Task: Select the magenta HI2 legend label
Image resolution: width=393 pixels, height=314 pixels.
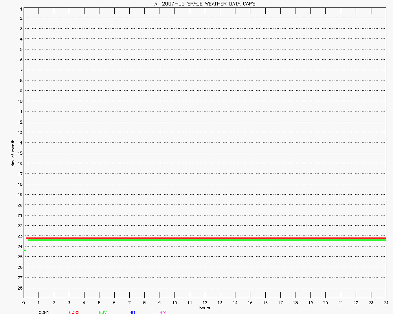Action: click(162, 312)
